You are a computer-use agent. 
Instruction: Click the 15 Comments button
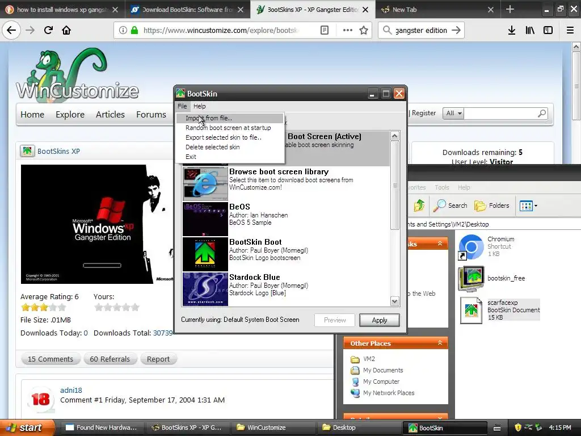[50, 359]
